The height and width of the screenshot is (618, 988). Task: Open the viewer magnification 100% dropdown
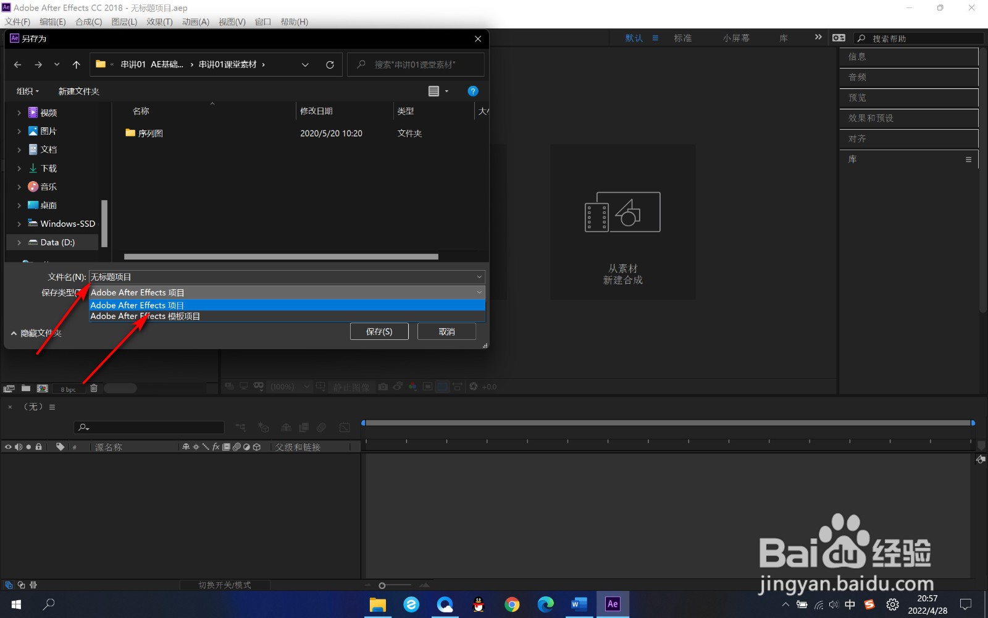pyautogui.click(x=290, y=386)
